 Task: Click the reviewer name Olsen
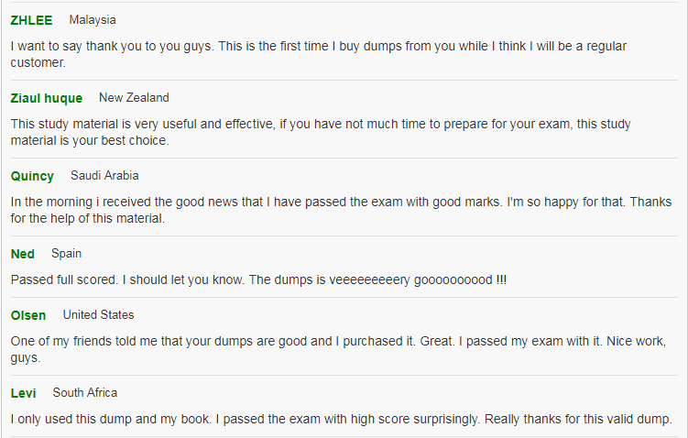(x=28, y=315)
